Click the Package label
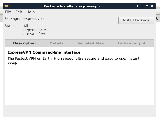 (x=12, y=19)
